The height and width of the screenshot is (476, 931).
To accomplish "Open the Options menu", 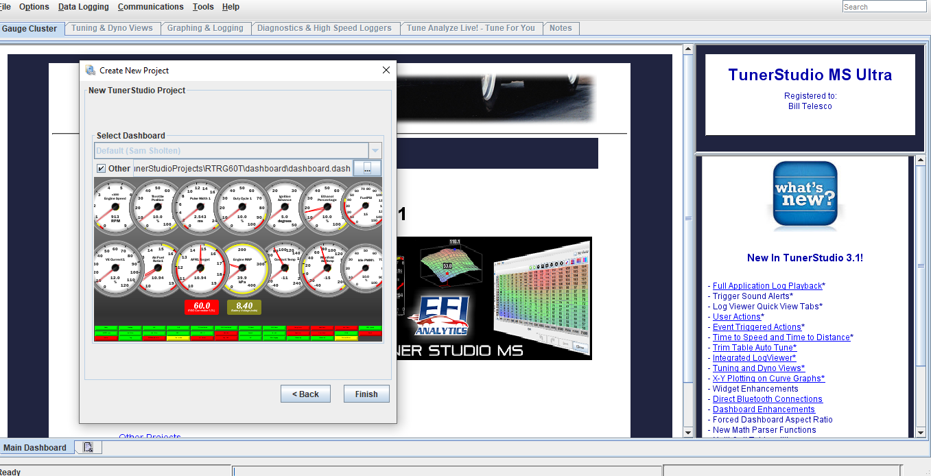I will point(34,7).
